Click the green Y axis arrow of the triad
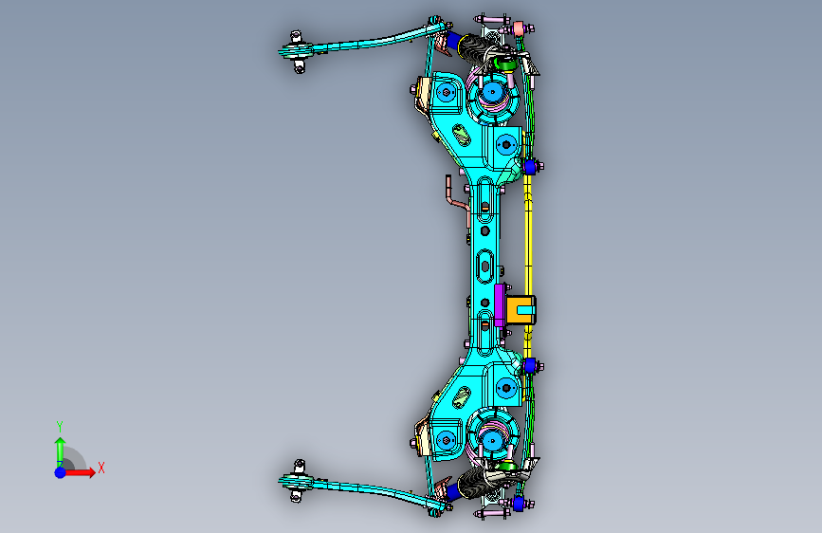This screenshot has width=822, height=533. (x=60, y=451)
